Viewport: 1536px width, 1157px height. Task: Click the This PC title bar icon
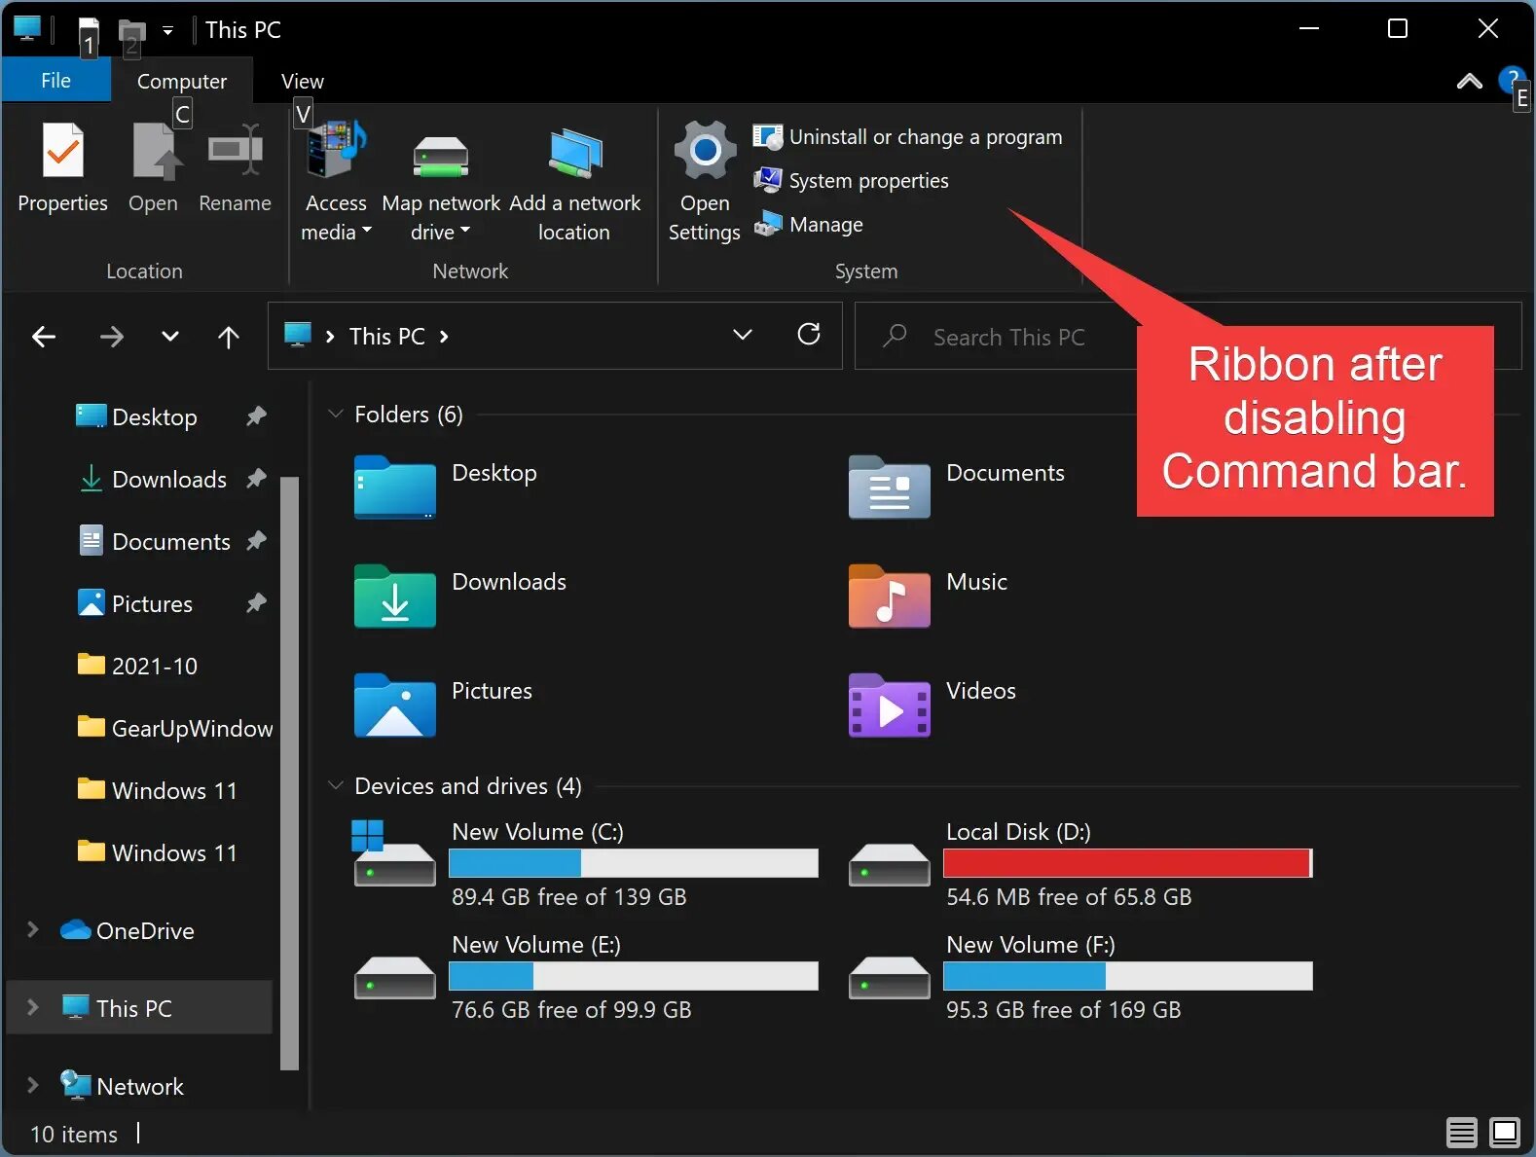point(27,29)
